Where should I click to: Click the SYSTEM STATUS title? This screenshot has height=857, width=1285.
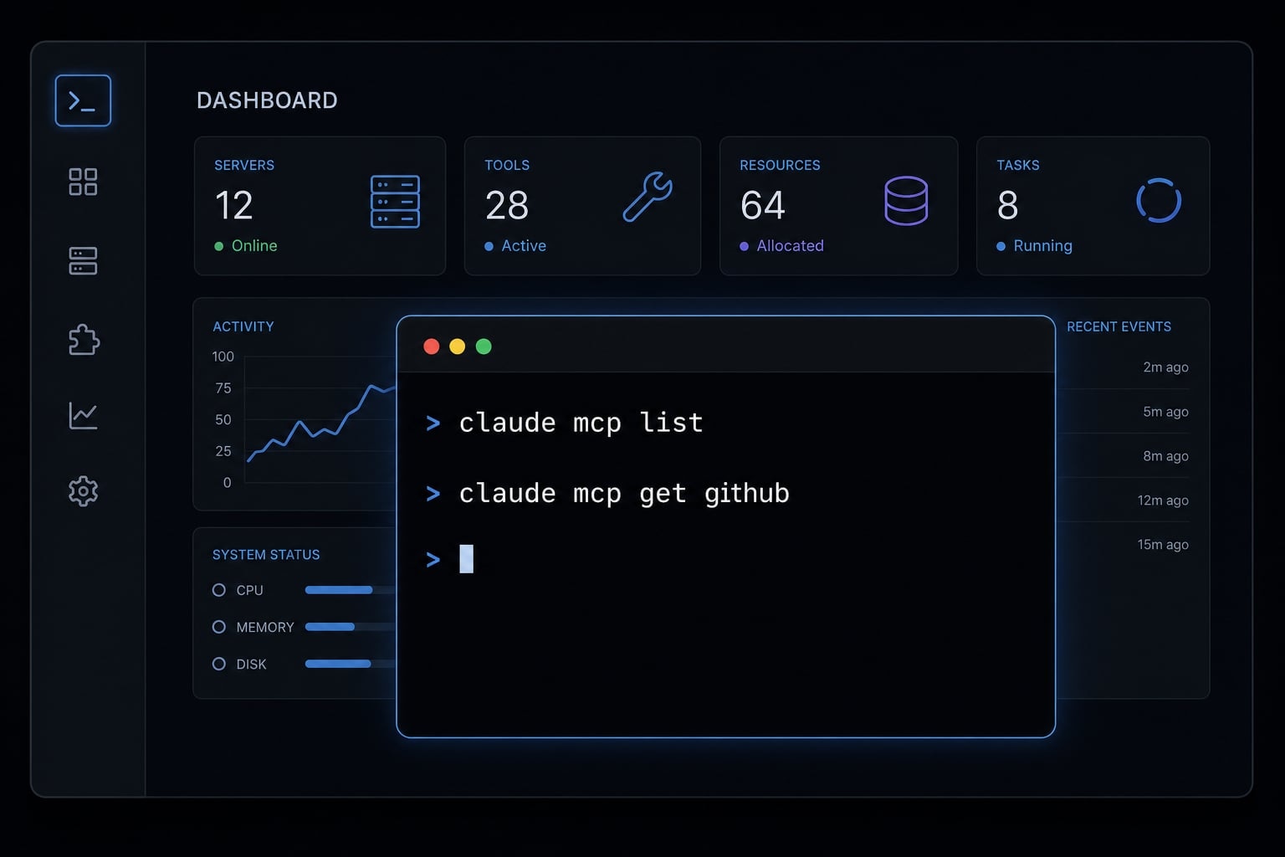point(266,555)
